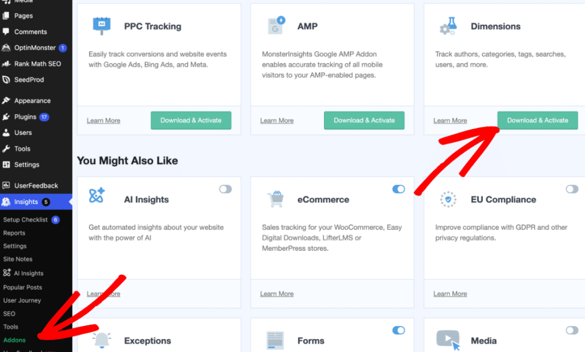Follow the AMP Learn More link
Image resolution: width=585 pixels, height=352 pixels.
277,121
